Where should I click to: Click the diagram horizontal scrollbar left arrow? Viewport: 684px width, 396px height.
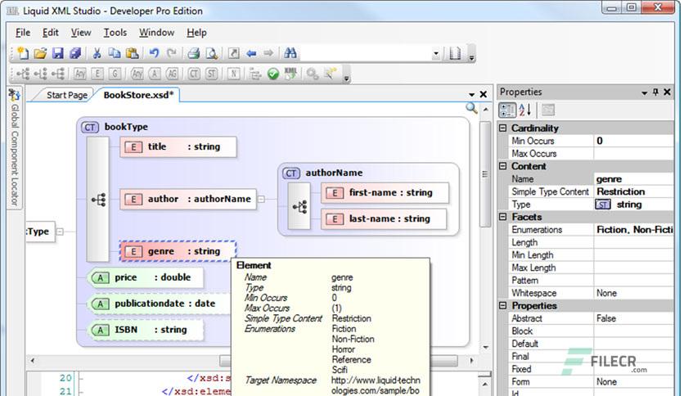pyautogui.click(x=32, y=361)
